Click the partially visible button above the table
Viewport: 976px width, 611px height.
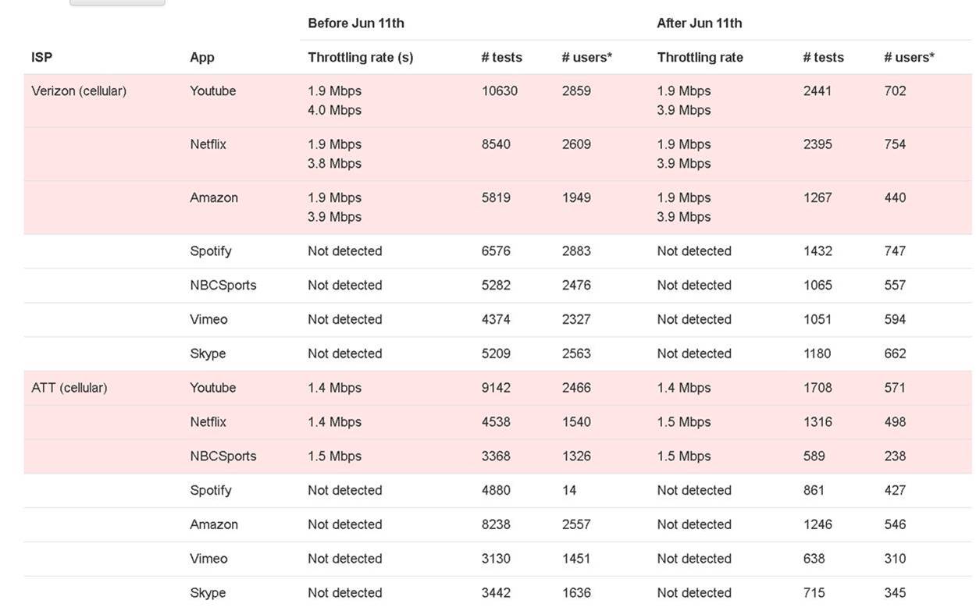(x=117, y=2)
